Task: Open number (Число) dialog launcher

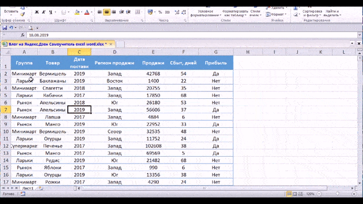Action: coord(185,21)
